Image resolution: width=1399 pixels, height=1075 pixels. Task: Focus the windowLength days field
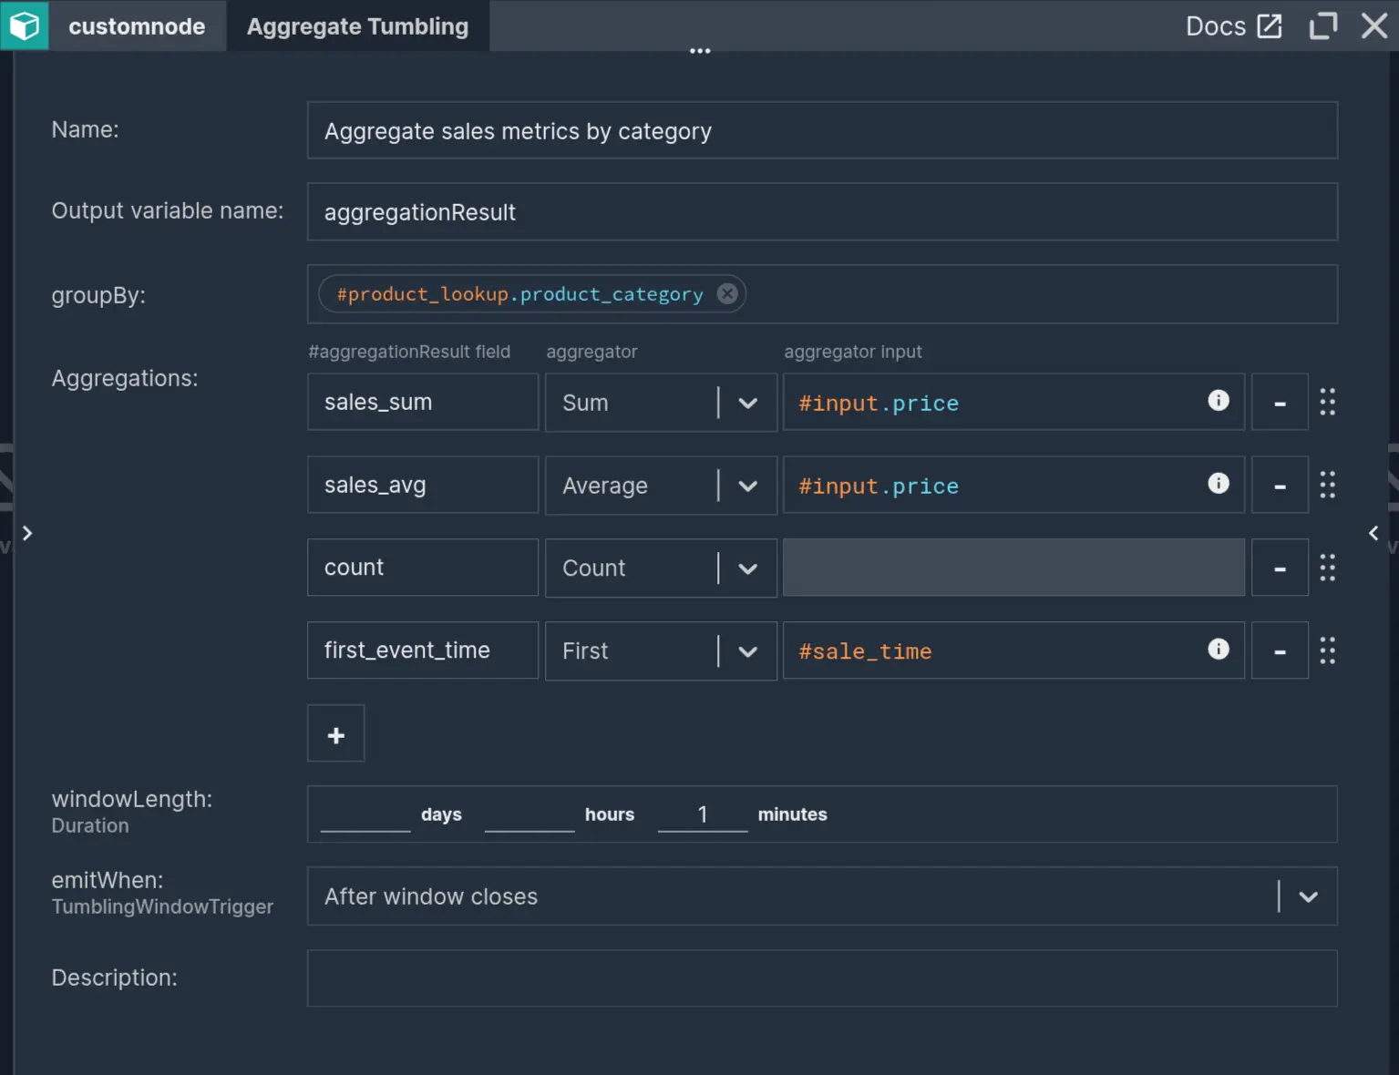click(x=365, y=814)
